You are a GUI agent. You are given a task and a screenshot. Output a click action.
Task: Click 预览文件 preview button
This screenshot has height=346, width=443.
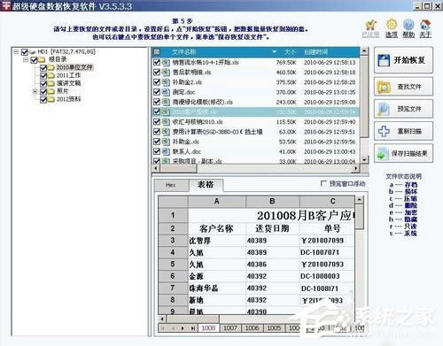pyautogui.click(x=403, y=109)
